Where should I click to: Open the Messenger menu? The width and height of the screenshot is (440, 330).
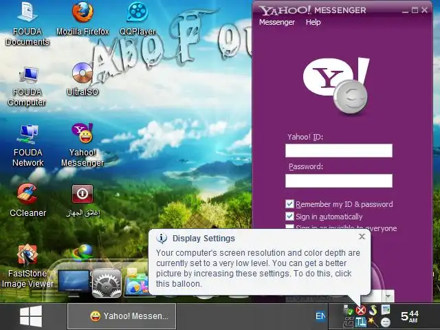click(x=277, y=22)
